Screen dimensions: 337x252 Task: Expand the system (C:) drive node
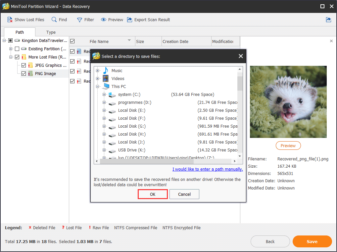click(x=104, y=95)
